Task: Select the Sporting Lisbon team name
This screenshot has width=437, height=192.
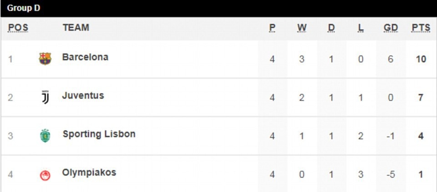Action: click(x=99, y=134)
